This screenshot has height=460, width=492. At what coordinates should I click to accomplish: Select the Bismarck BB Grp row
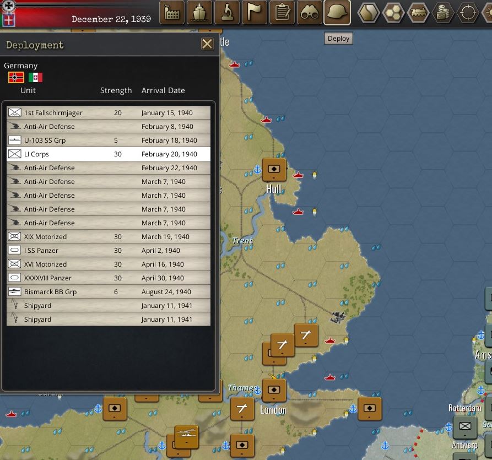(x=109, y=292)
